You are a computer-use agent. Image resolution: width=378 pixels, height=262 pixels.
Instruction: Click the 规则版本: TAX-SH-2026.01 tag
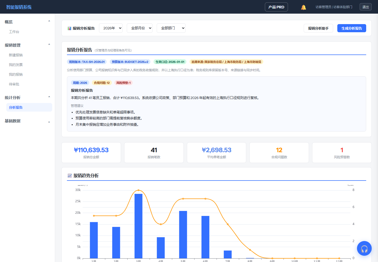[x=87, y=62]
